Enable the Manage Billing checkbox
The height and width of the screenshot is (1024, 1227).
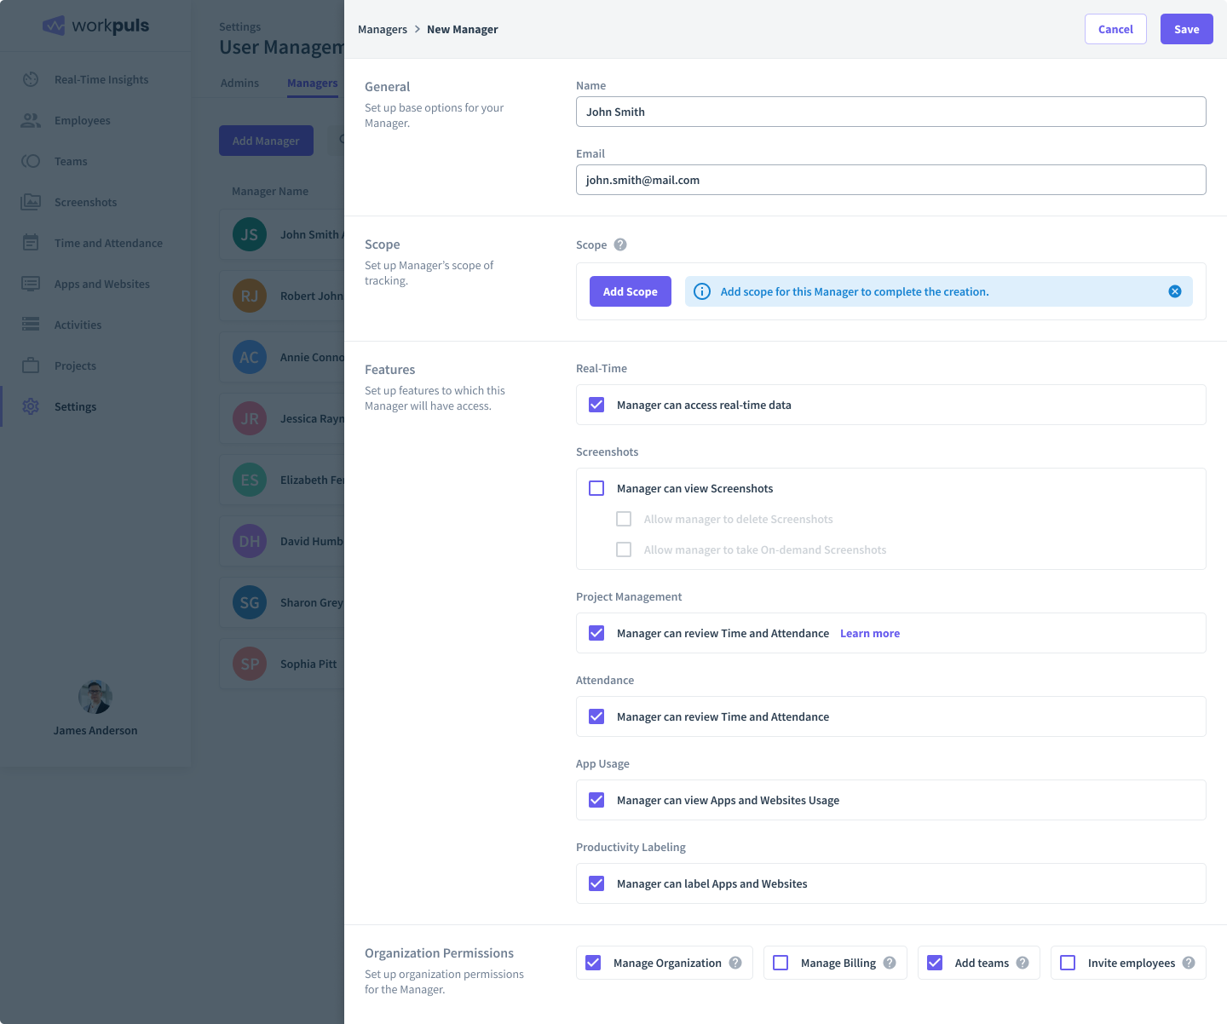coord(780,962)
